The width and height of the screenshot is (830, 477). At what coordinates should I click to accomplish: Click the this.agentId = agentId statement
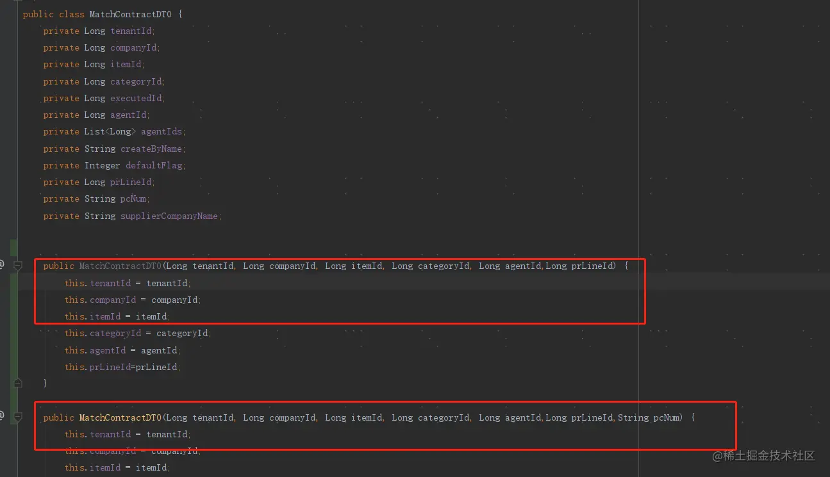122,350
